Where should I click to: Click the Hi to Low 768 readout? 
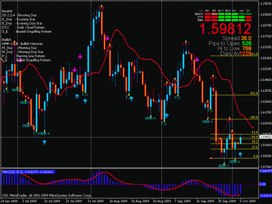tap(235, 48)
